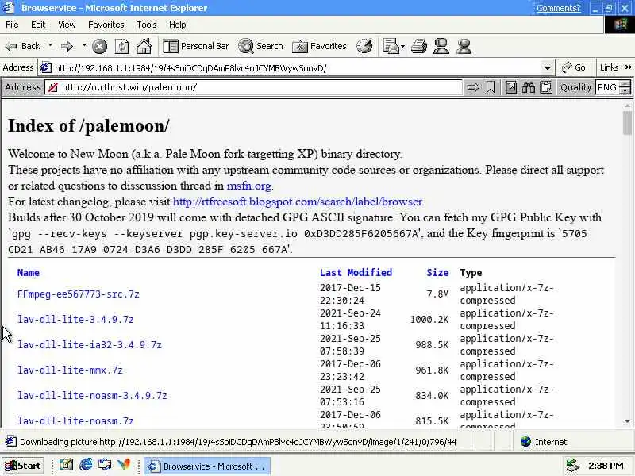The width and height of the screenshot is (635, 476).
Task: Click the insecure-connection icon in Browservice address
Action: (x=52, y=87)
